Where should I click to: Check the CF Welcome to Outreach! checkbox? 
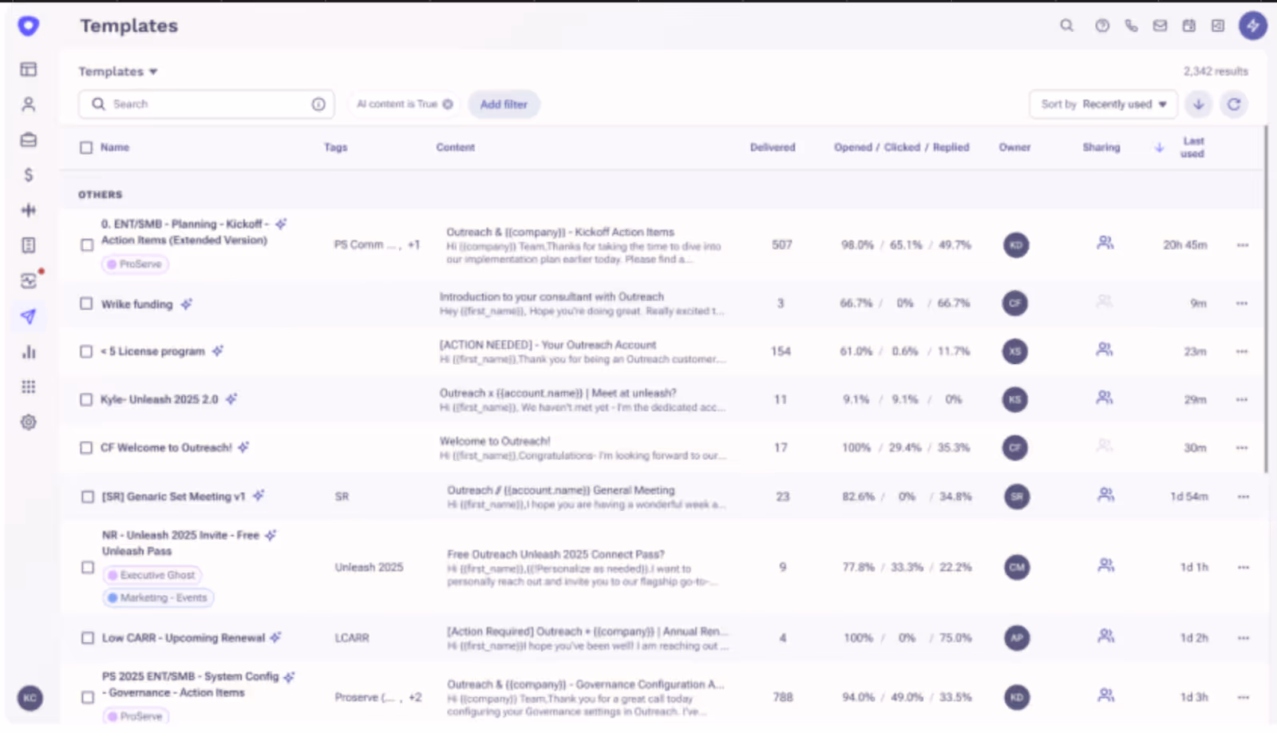coord(86,448)
